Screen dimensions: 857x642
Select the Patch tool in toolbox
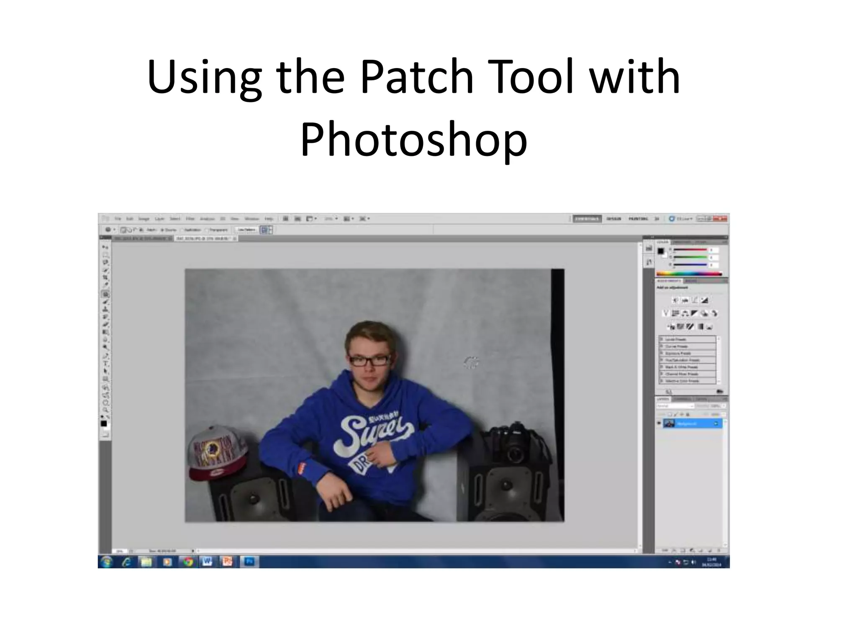pyautogui.click(x=106, y=294)
